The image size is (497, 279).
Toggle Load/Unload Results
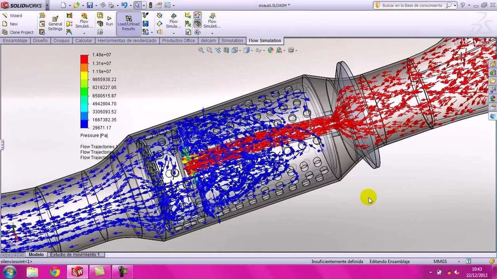pos(128,24)
